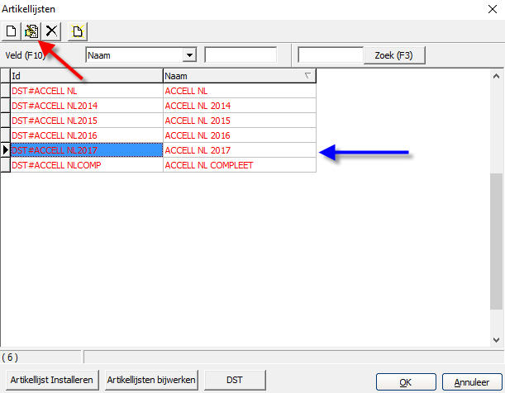
Task: Select row DST#ACCELL NL2014
Action: click(x=87, y=106)
